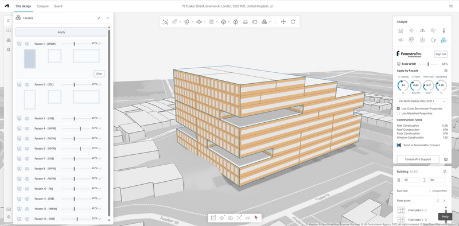The image size is (459, 226).
Task: Open the solar panel analysis
Action: pos(411,40)
